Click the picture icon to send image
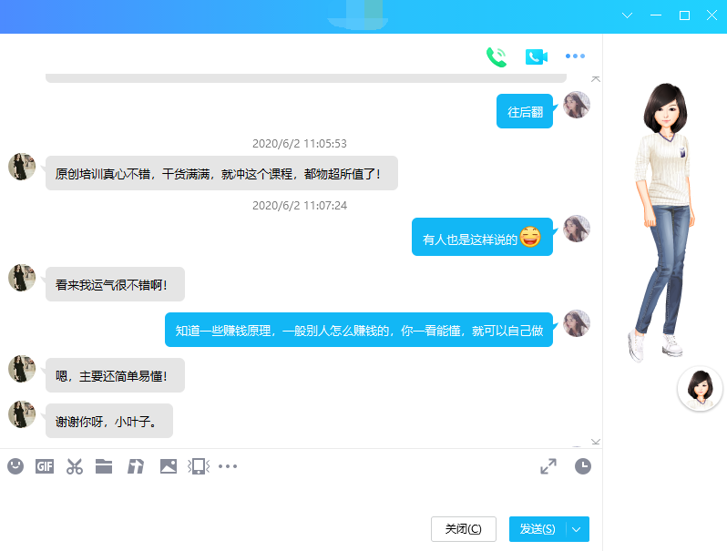 point(168,466)
